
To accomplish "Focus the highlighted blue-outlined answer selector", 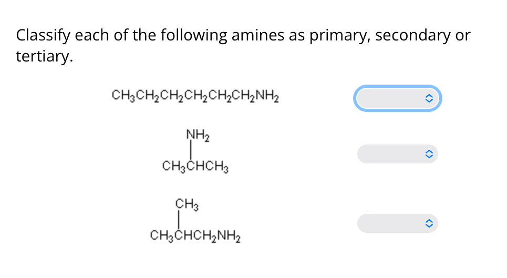I will point(397,98).
